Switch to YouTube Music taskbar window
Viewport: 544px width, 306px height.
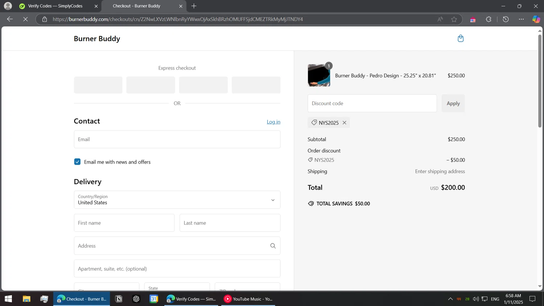click(x=248, y=299)
